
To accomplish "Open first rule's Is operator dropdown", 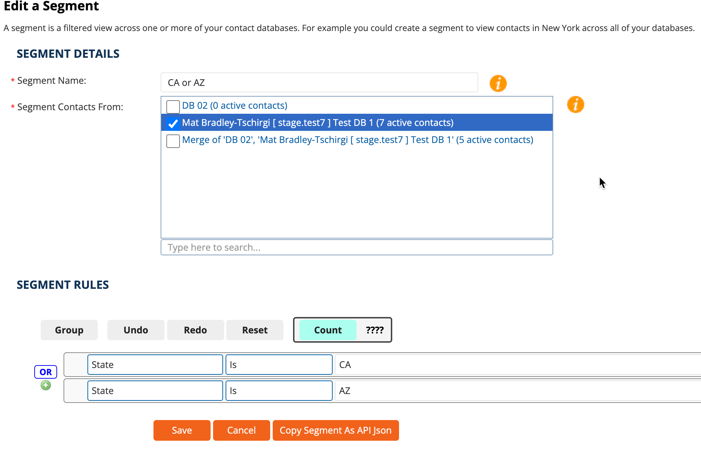I will tap(279, 364).
